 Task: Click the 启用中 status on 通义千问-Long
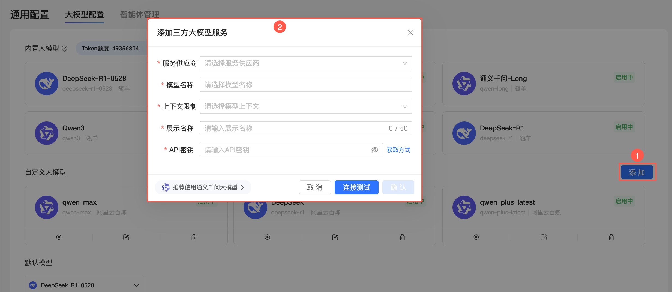[624, 78]
